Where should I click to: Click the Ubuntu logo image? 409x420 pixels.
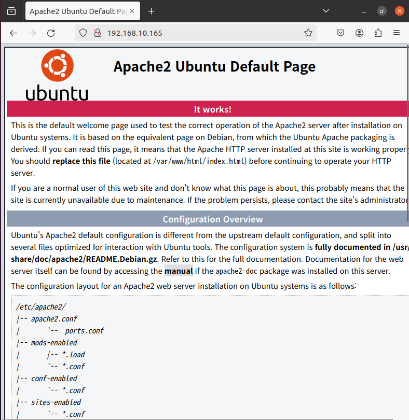(57, 75)
